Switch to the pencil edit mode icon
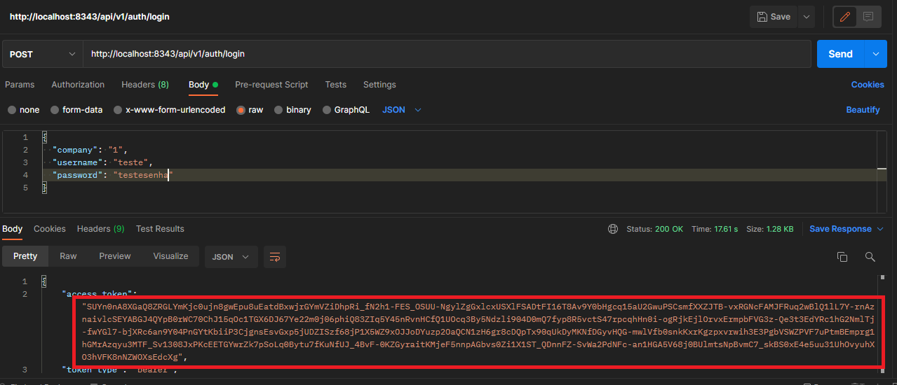The width and height of the screenshot is (897, 385). click(844, 17)
